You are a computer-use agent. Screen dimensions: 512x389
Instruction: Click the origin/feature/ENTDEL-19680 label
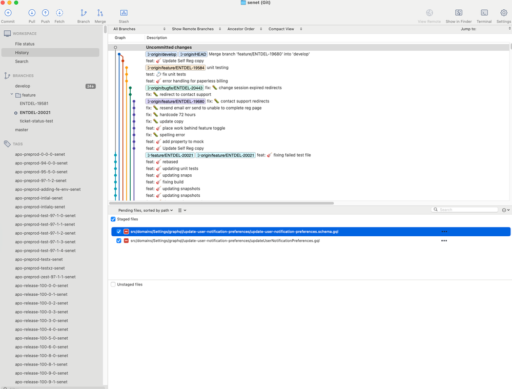[175, 101]
